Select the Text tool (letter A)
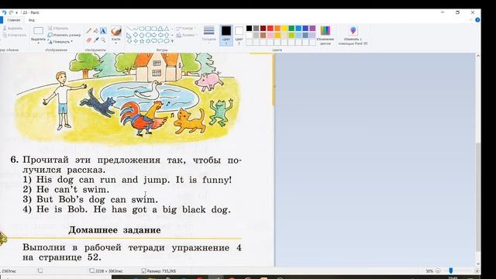496x279 pixels. [x=103, y=31]
